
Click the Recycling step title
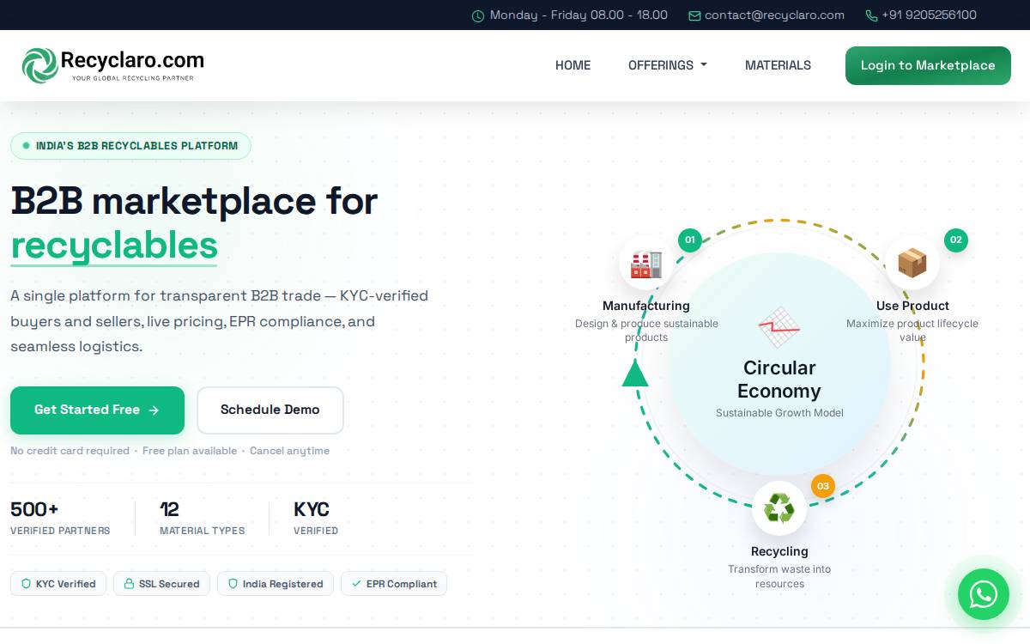click(x=779, y=551)
